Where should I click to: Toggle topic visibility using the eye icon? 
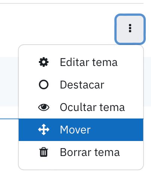pos(44,107)
